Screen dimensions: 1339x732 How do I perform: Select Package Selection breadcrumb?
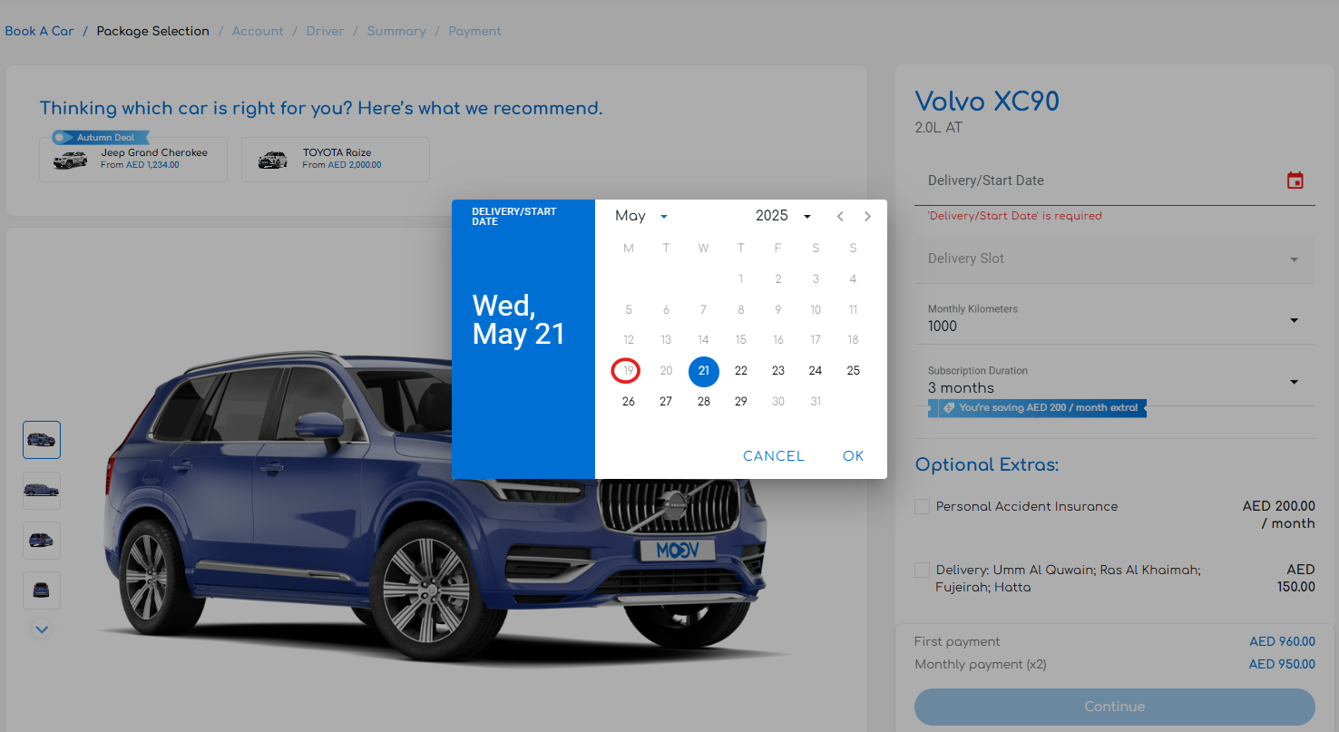[153, 31]
